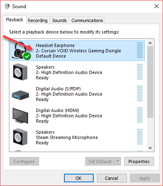Click '2- Corsair VOID Wireless Gaming Dongle' text
Screen dimensions: 163x186
point(78,51)
